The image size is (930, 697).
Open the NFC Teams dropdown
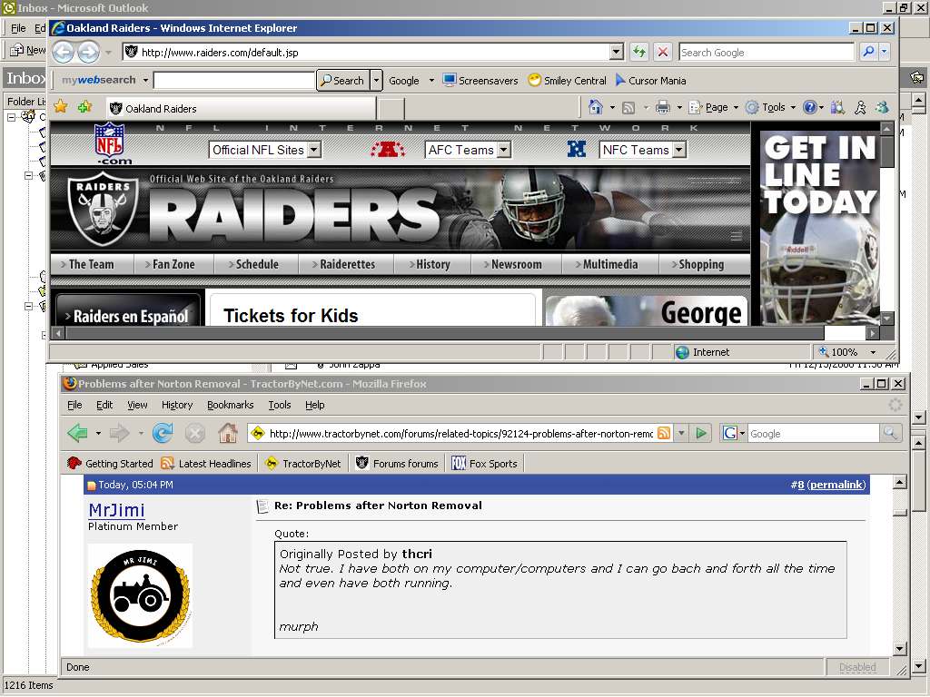[x=643, y=150]
